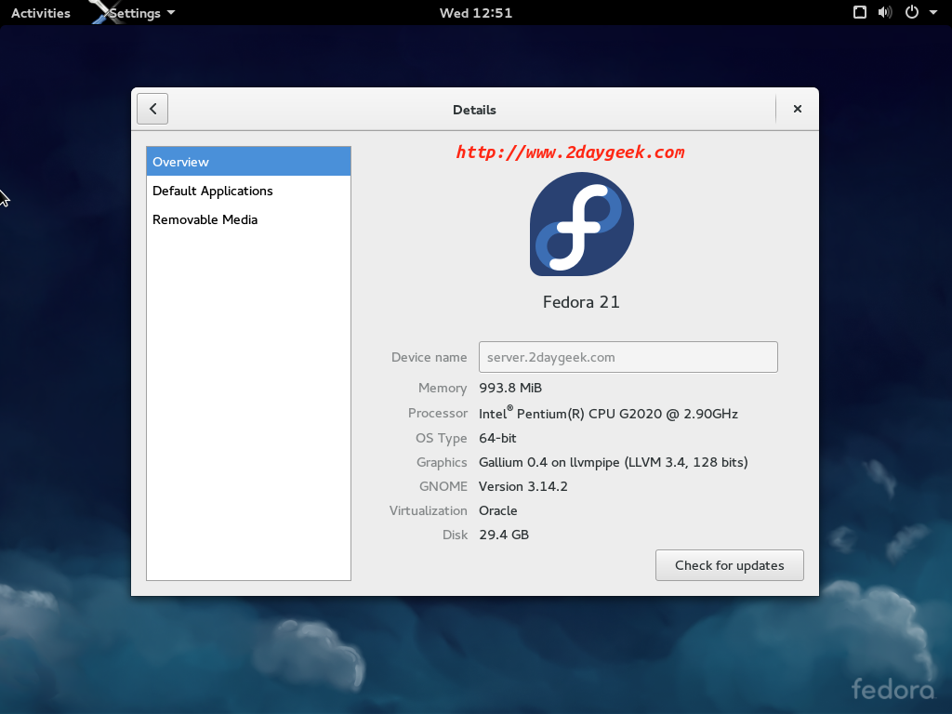Go back using the header arrow button
The height and width of the screenshot is (714, 952).
(x=152, y=109)
